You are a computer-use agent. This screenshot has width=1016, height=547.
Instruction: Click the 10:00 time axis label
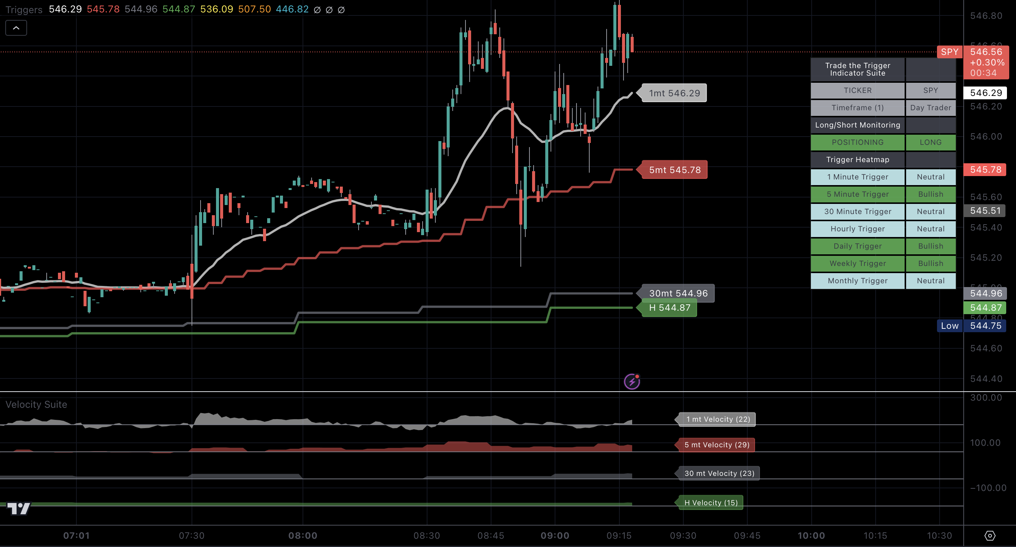(811, 536)
